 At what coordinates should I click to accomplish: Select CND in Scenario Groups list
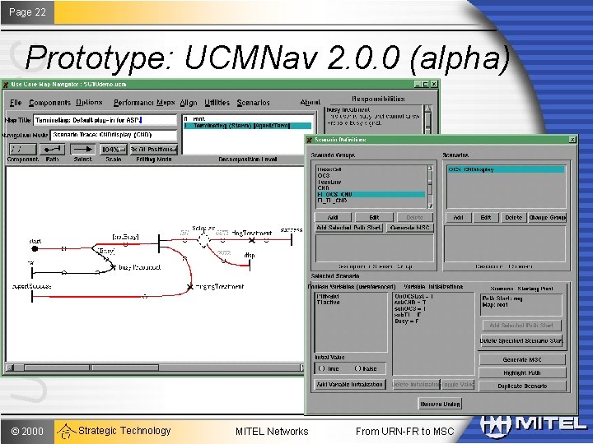point(371,188)
